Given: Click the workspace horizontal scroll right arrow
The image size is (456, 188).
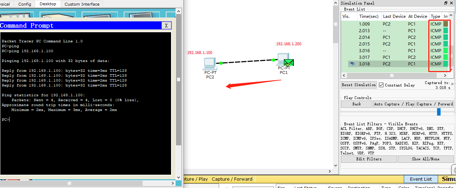Looking at the screenshot, I should (x=329, y=171).
